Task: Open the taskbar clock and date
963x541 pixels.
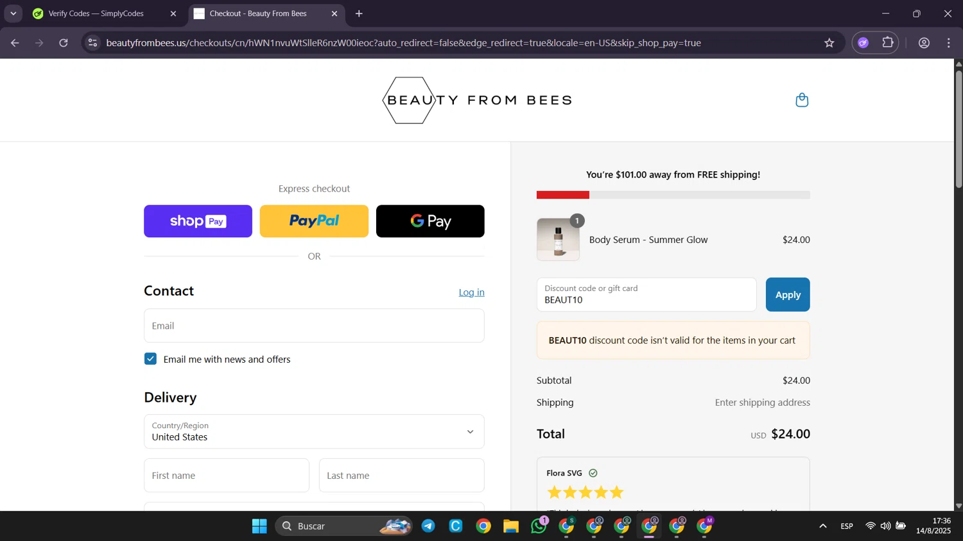Action: point(933,526)
